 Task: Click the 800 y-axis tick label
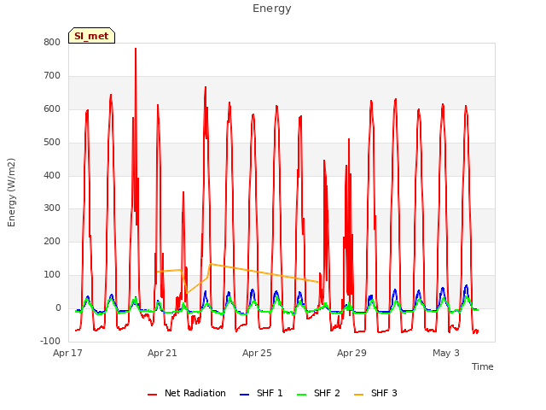(52, 43)
